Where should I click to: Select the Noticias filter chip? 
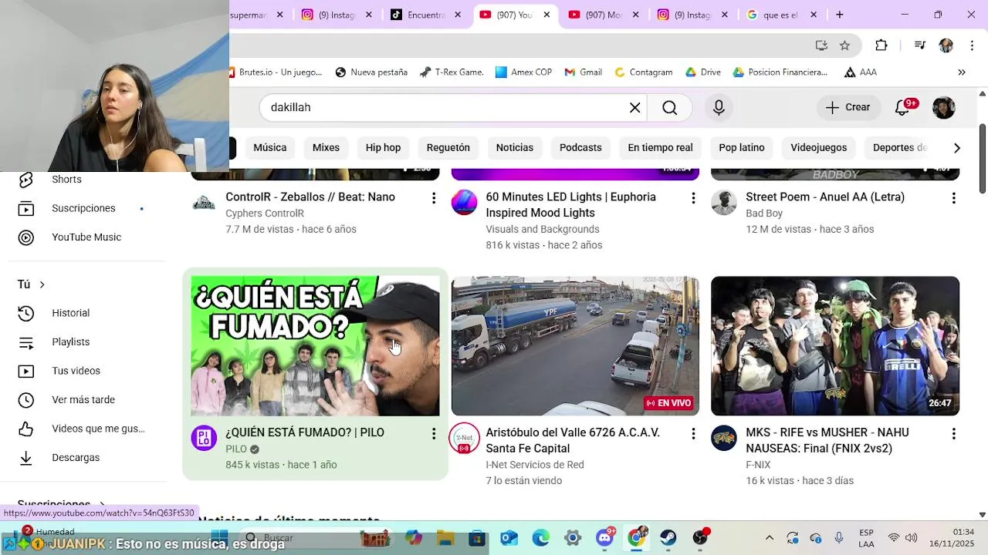[514, 147]
